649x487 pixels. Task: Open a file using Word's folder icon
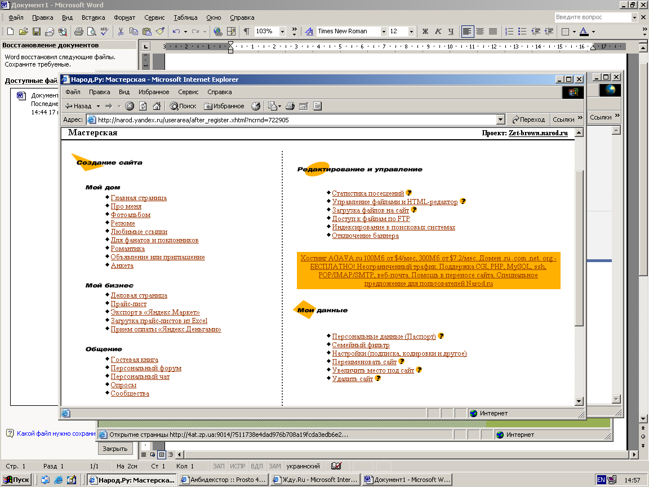pyautogui.click(x=23, y=31)
